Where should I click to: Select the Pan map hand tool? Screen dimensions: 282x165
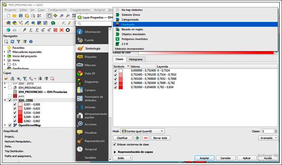click(x=49, y=16)
